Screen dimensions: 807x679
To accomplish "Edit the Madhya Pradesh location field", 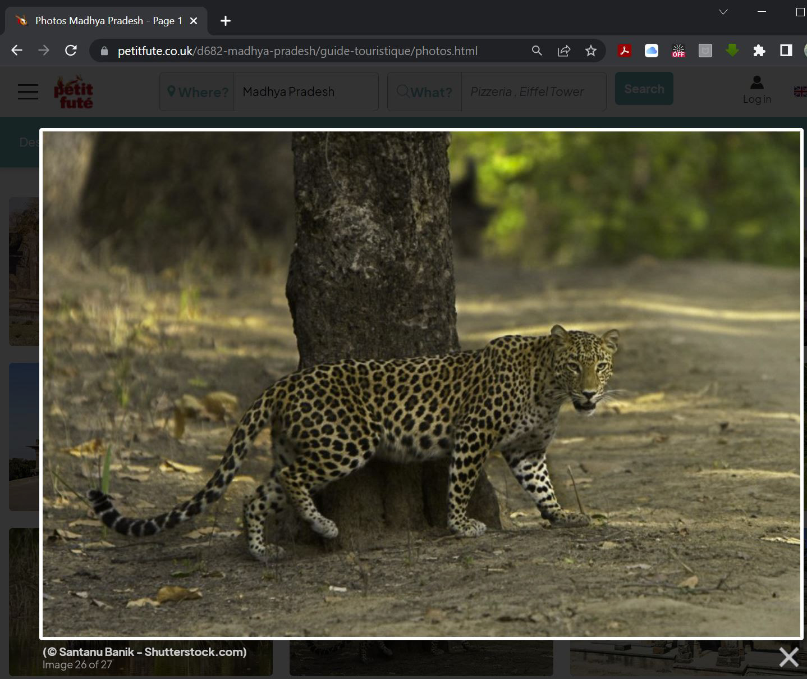I will [306, 92].
